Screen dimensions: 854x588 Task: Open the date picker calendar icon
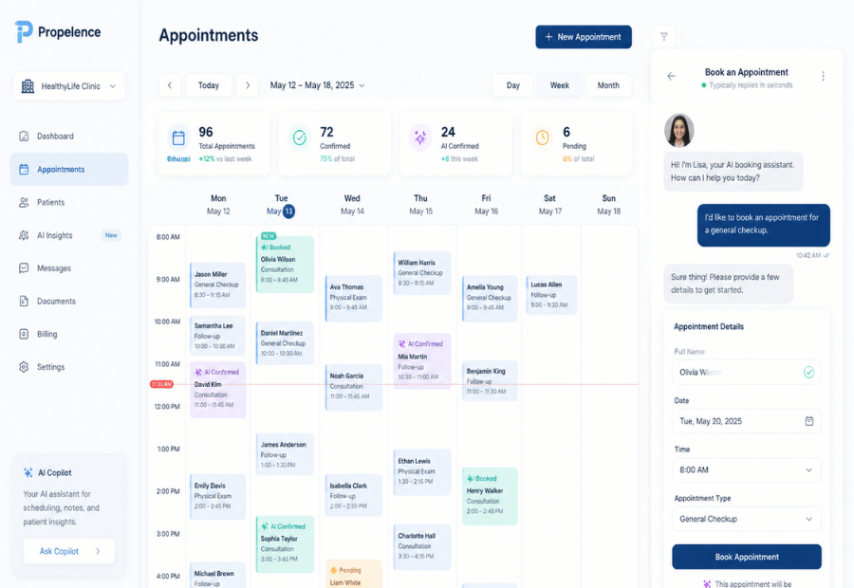tap(809, 421)
